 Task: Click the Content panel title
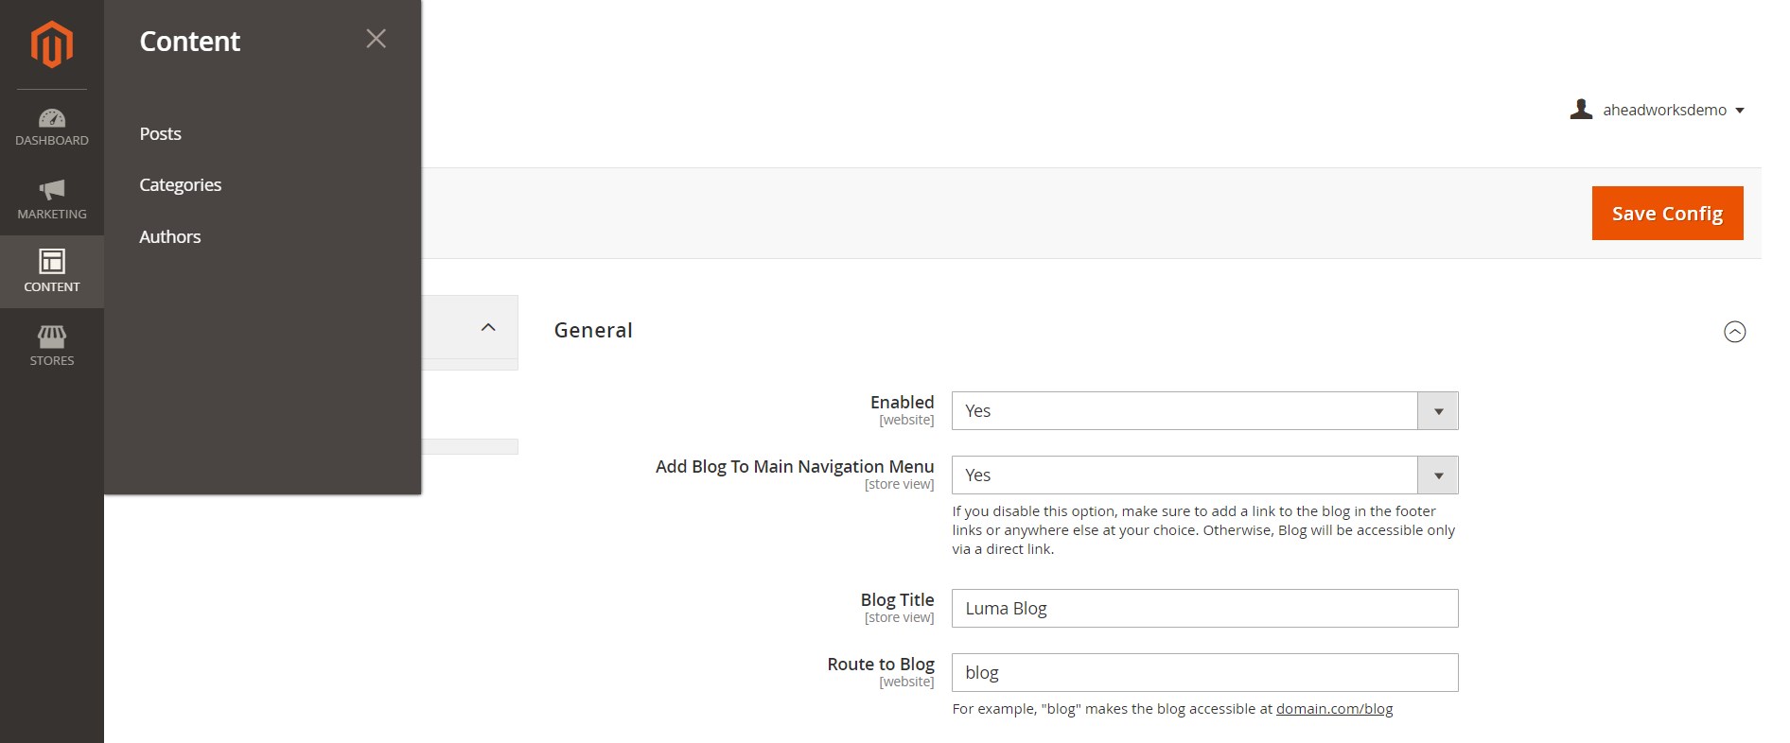pyautogui.click(x=189, y=42)
